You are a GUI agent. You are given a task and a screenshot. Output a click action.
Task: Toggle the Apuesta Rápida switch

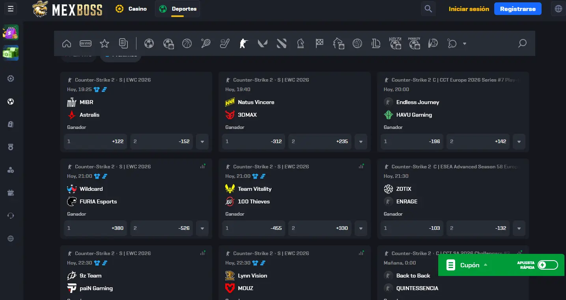pos(548,265)
